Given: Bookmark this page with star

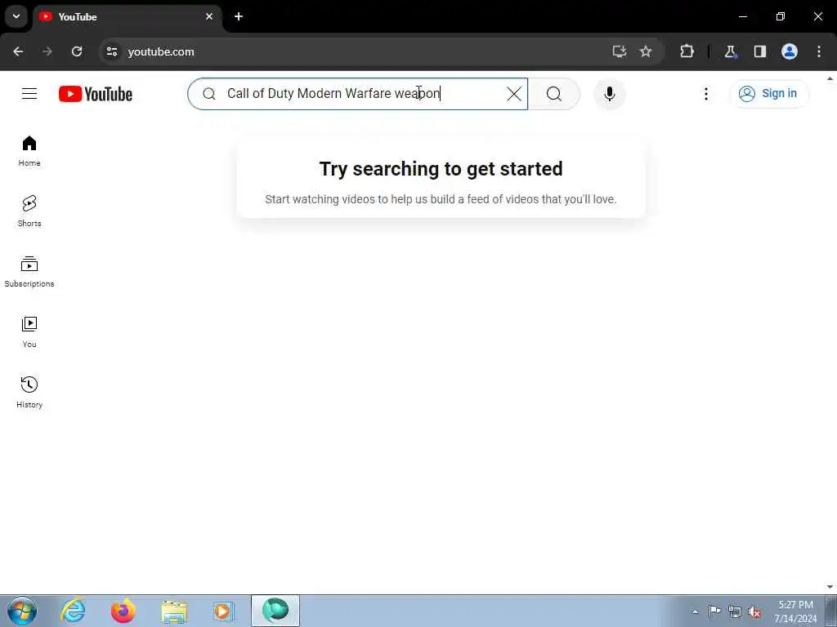Looking at the screenshot, I should 646,51.
